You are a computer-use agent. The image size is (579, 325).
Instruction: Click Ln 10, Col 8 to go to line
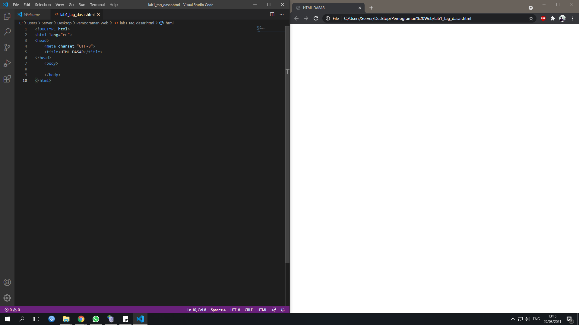coord(196,310)
